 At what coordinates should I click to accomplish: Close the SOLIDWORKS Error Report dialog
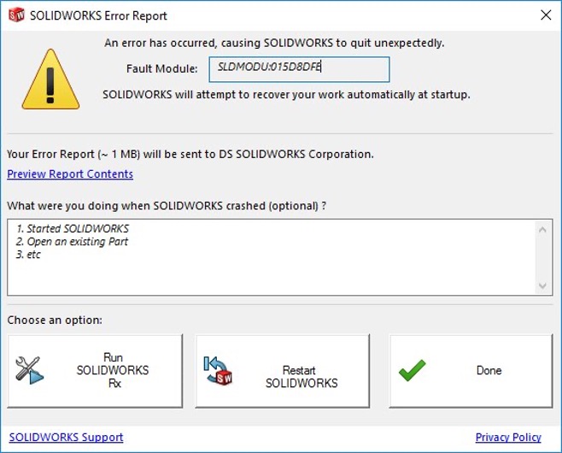click(546, 15)
